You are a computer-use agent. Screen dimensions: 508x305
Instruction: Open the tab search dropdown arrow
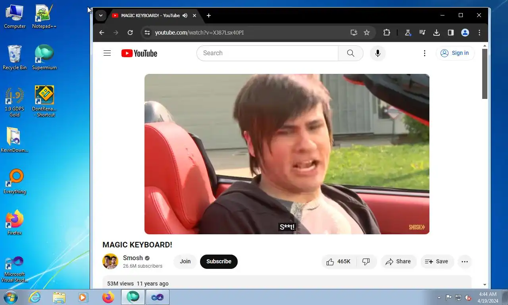(101, 15)
